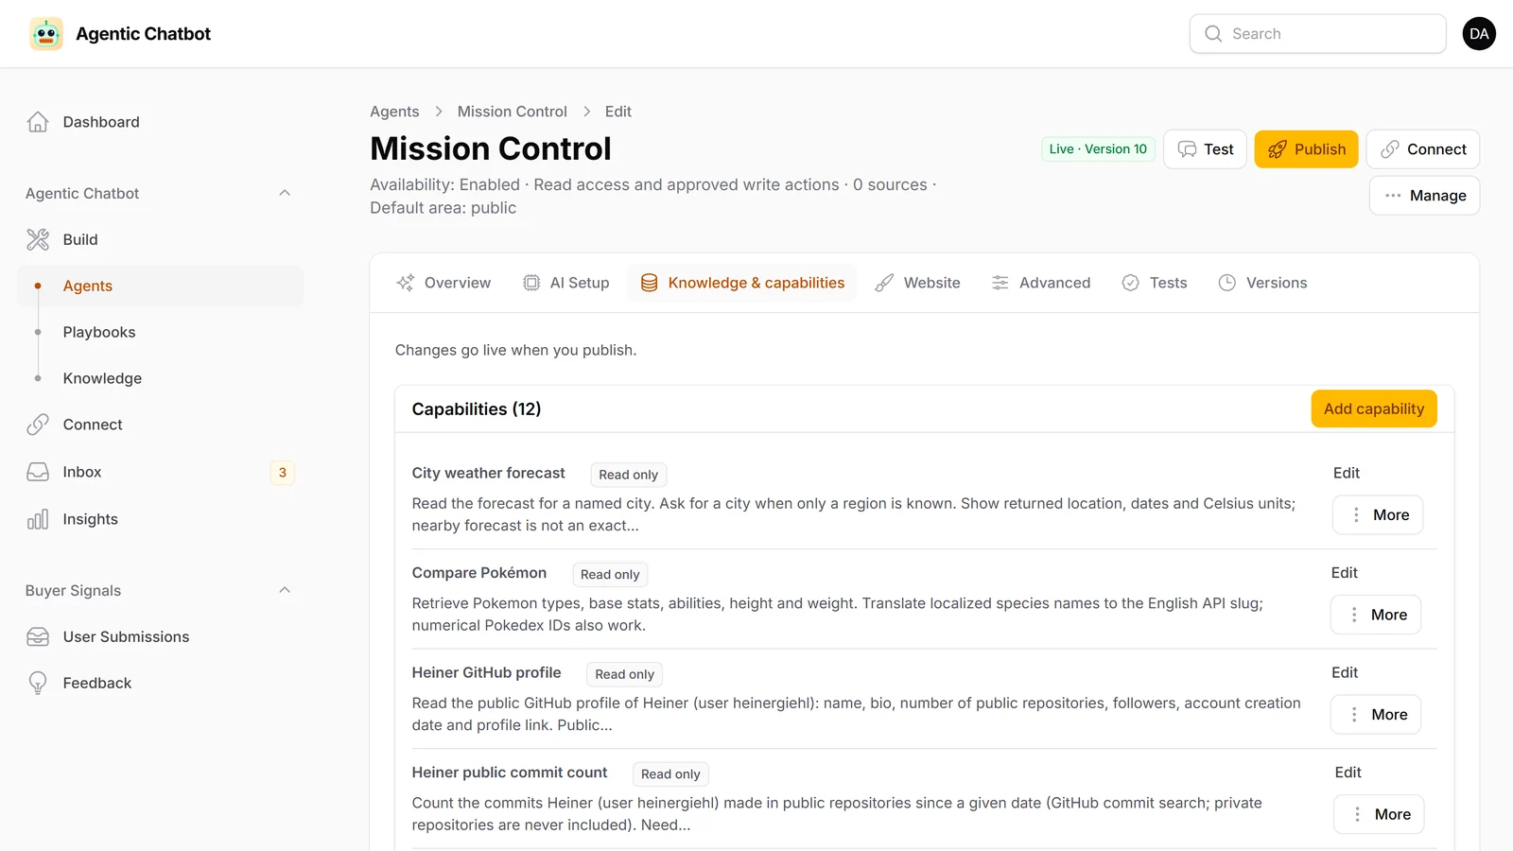1513x851 pixels.
Task: Edit the Compare Pokémon capability
Action: [x=1345, y=573]
